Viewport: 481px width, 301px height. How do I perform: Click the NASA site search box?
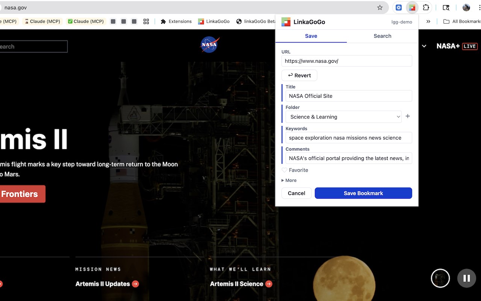coord(33,47)
